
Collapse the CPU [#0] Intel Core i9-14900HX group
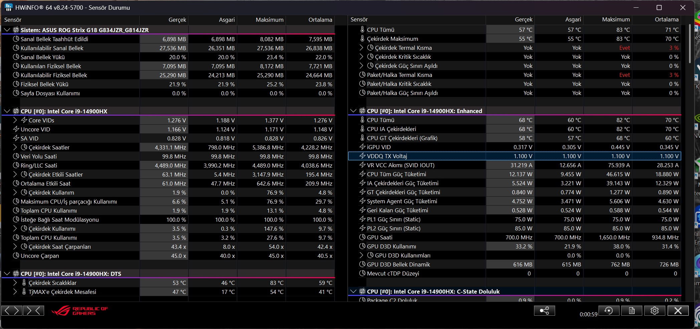(7, 111)
